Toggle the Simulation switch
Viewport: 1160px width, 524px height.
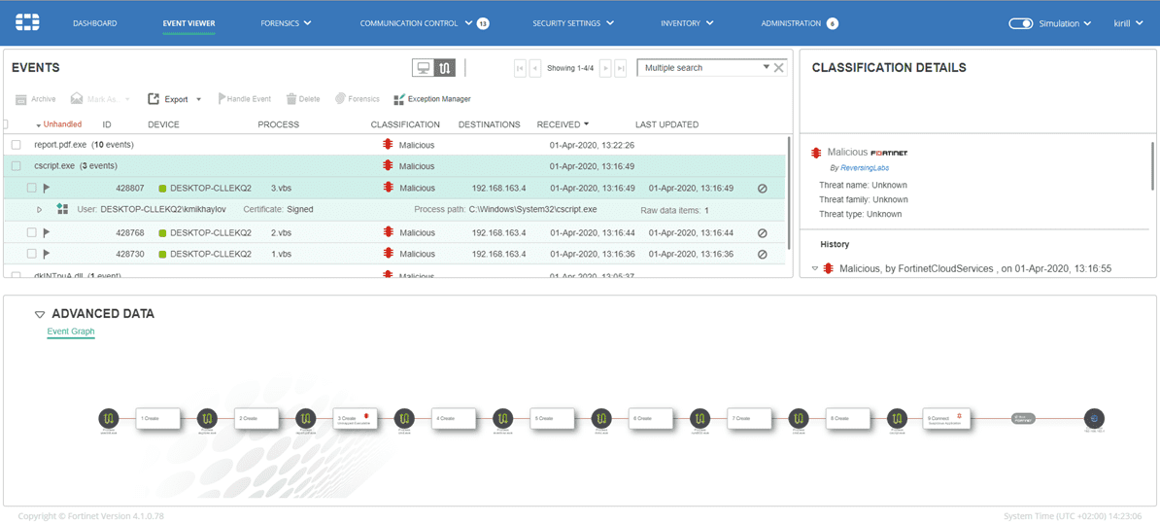pos(1020,23)
